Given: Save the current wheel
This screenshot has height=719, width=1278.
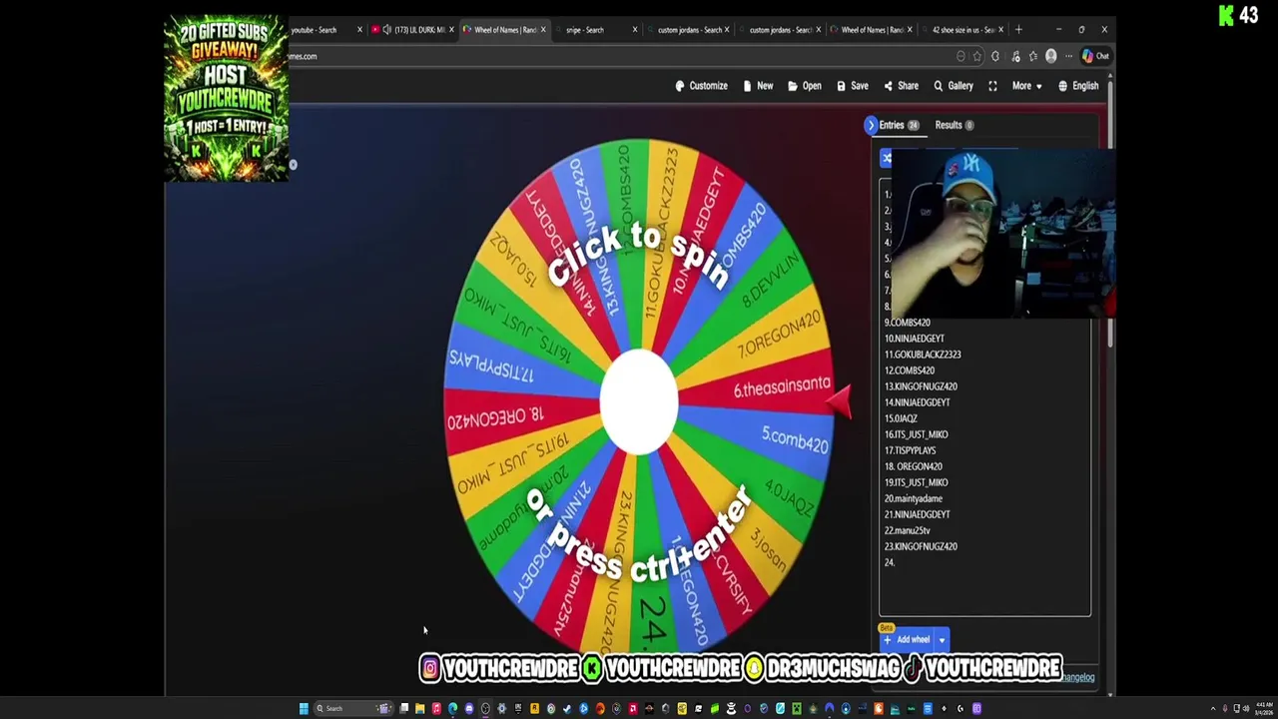Looking at the screenshot, I should 853,86.
